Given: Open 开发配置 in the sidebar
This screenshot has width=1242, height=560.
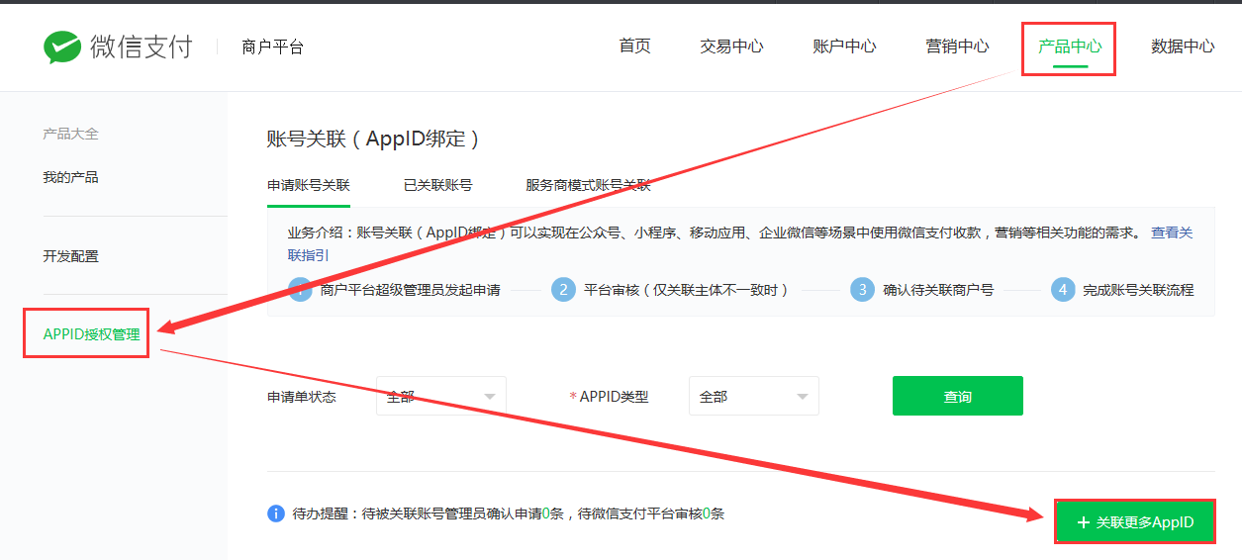Looking at the screenshot, I should [x=71, y=256].
